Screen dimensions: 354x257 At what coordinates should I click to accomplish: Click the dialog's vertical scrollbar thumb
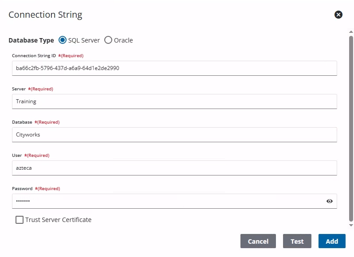click(x=351, y=128)
